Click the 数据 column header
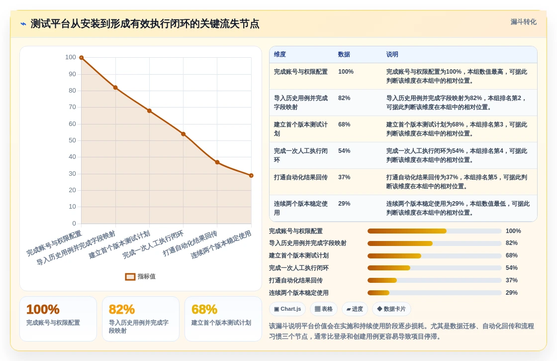 [x=344, y=54]
